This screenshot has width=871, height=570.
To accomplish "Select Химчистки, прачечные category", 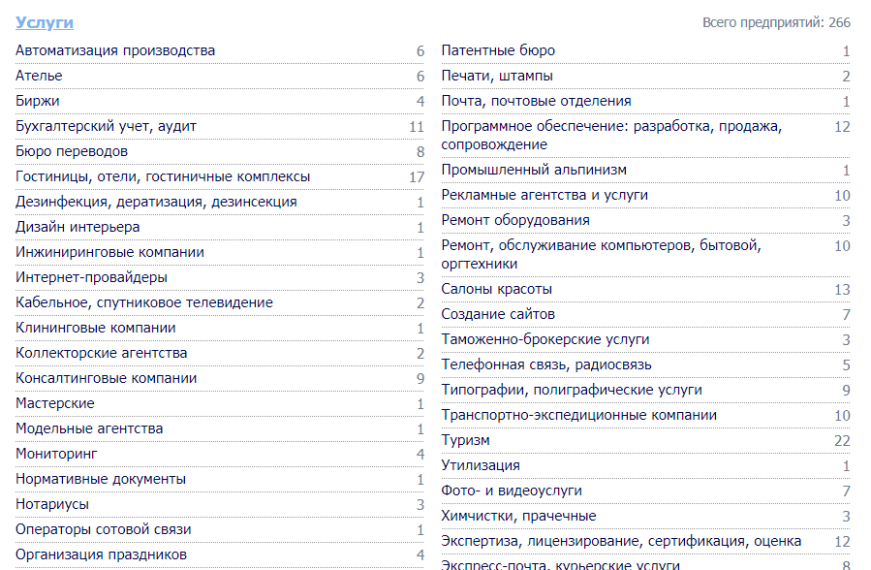I will 519,516.
